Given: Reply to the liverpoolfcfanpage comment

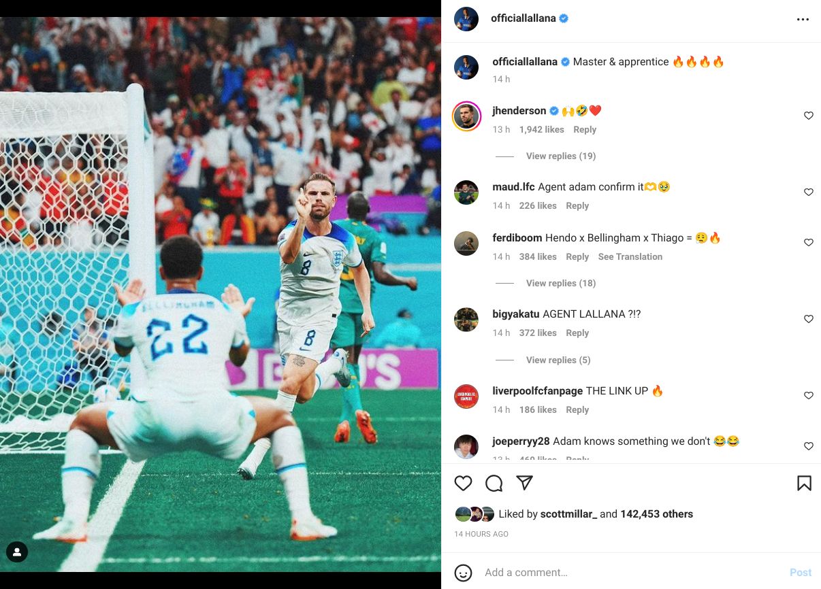Looking at the screenshot, I should point(577,409).
